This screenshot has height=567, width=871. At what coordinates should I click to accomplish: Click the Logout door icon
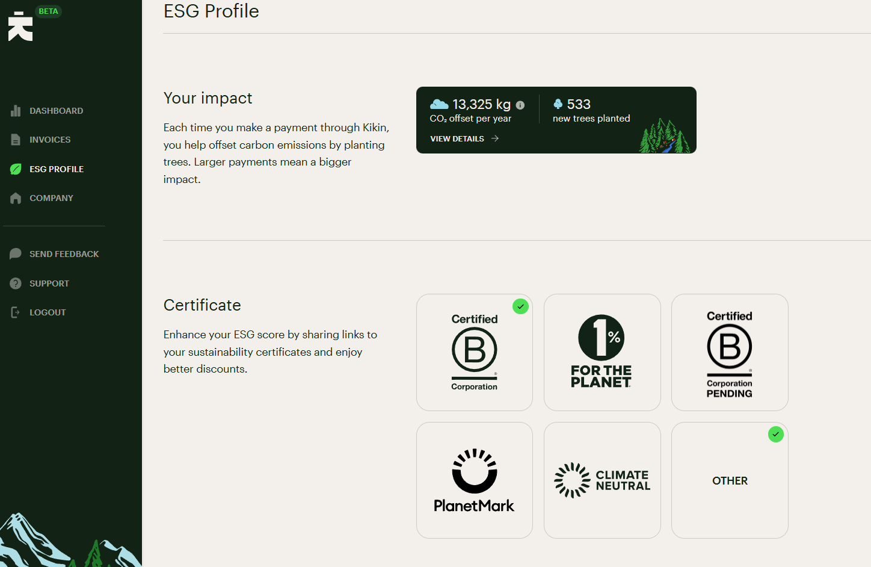16,312
